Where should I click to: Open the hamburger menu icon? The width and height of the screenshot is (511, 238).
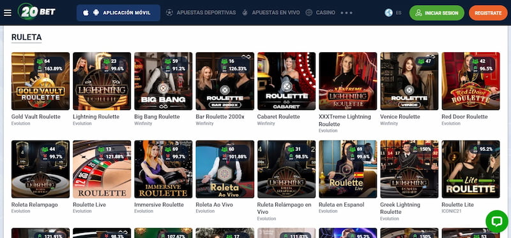tap(8, 13)
